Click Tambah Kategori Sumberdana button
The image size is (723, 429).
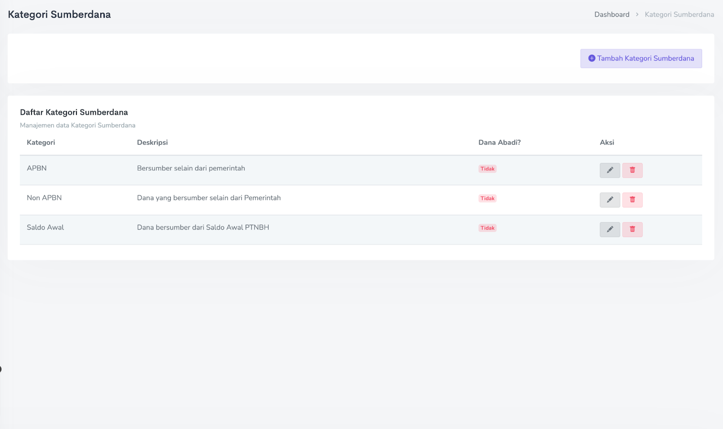coord(641,59)
